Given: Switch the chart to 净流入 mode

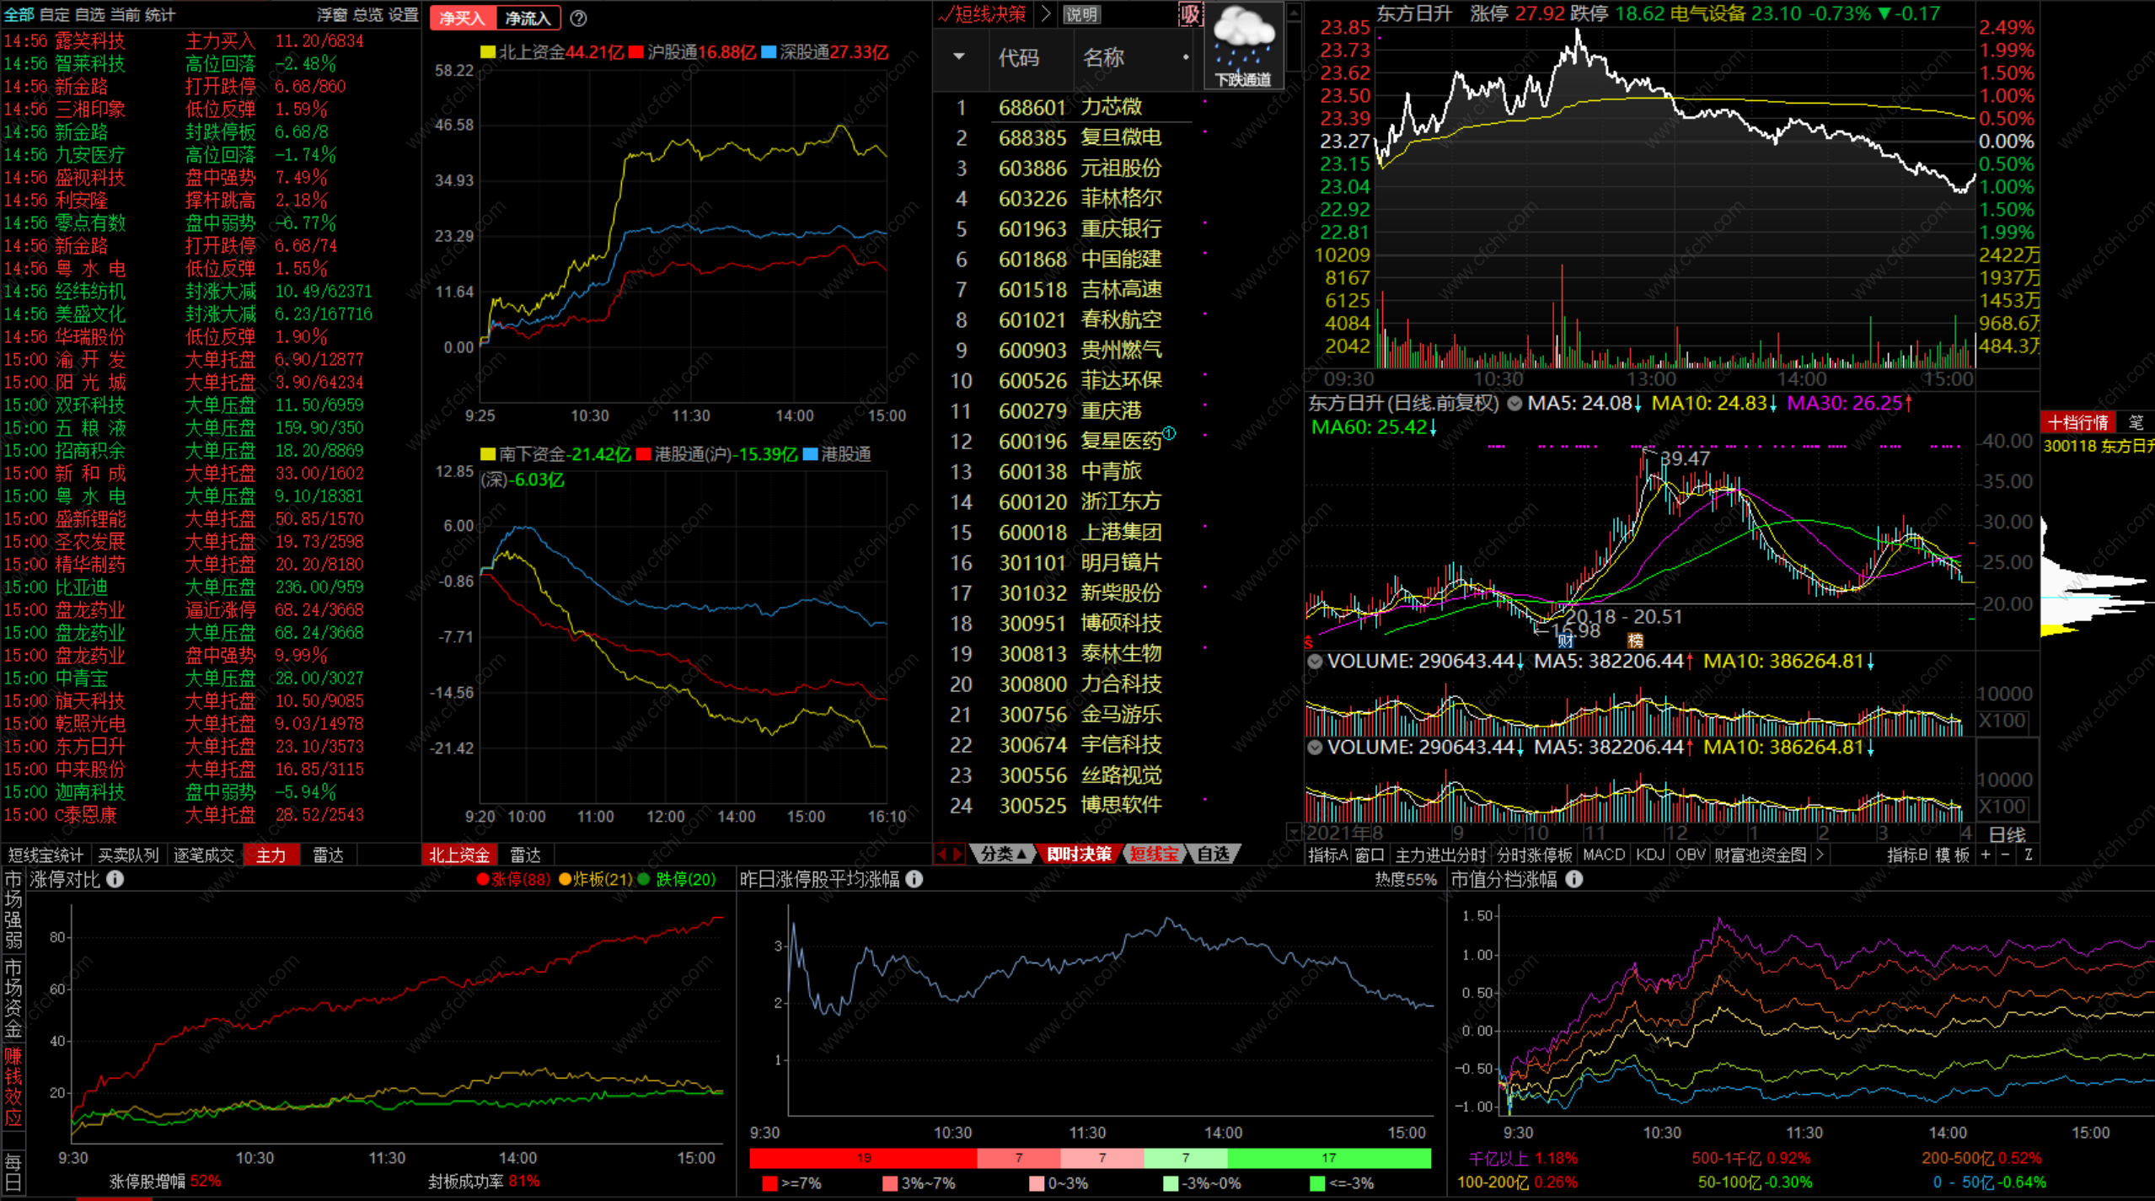Looking at the screenshot, I should tap(528, 18).
